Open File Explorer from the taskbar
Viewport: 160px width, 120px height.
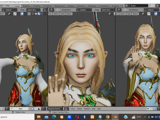(39, 117)
